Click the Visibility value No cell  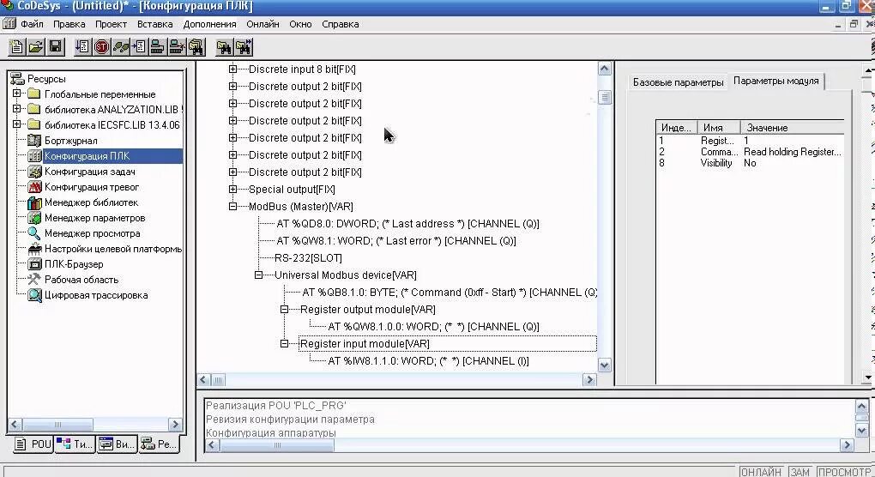click(x=750, y=163)
